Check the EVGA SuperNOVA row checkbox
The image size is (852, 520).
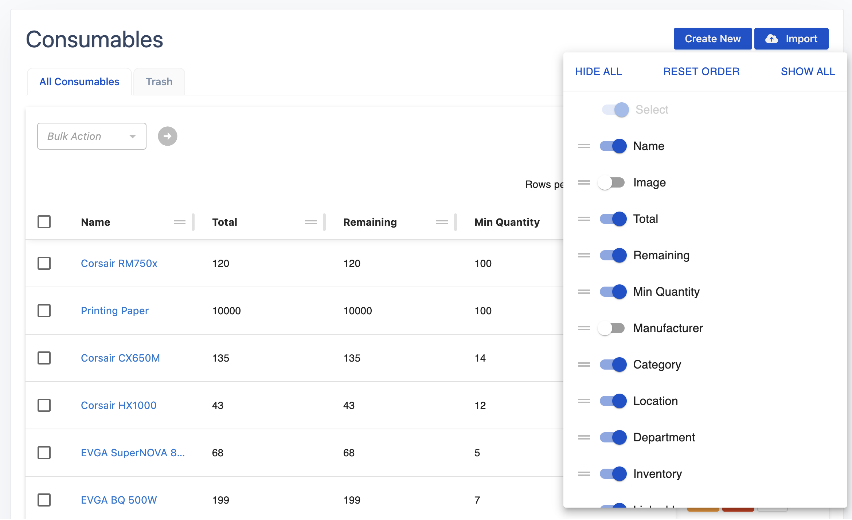tap(44, 453)
